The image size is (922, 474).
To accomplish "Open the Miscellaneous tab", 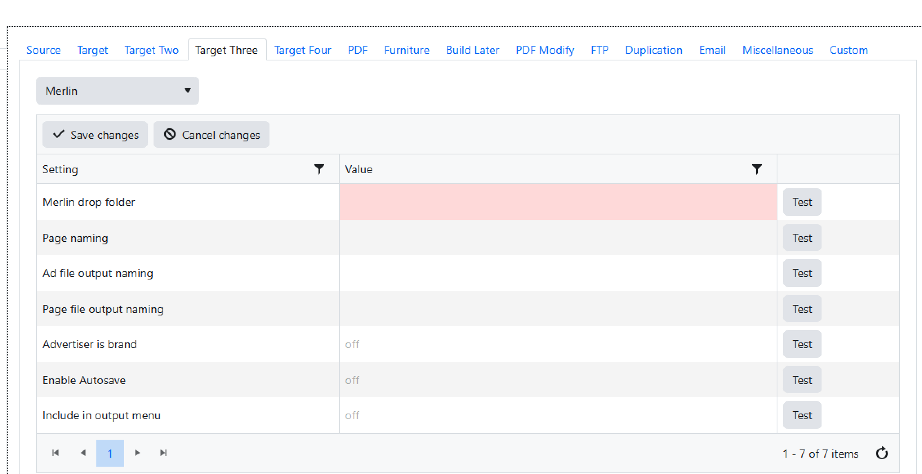I will pyautogui.click(x=777, y=50).
